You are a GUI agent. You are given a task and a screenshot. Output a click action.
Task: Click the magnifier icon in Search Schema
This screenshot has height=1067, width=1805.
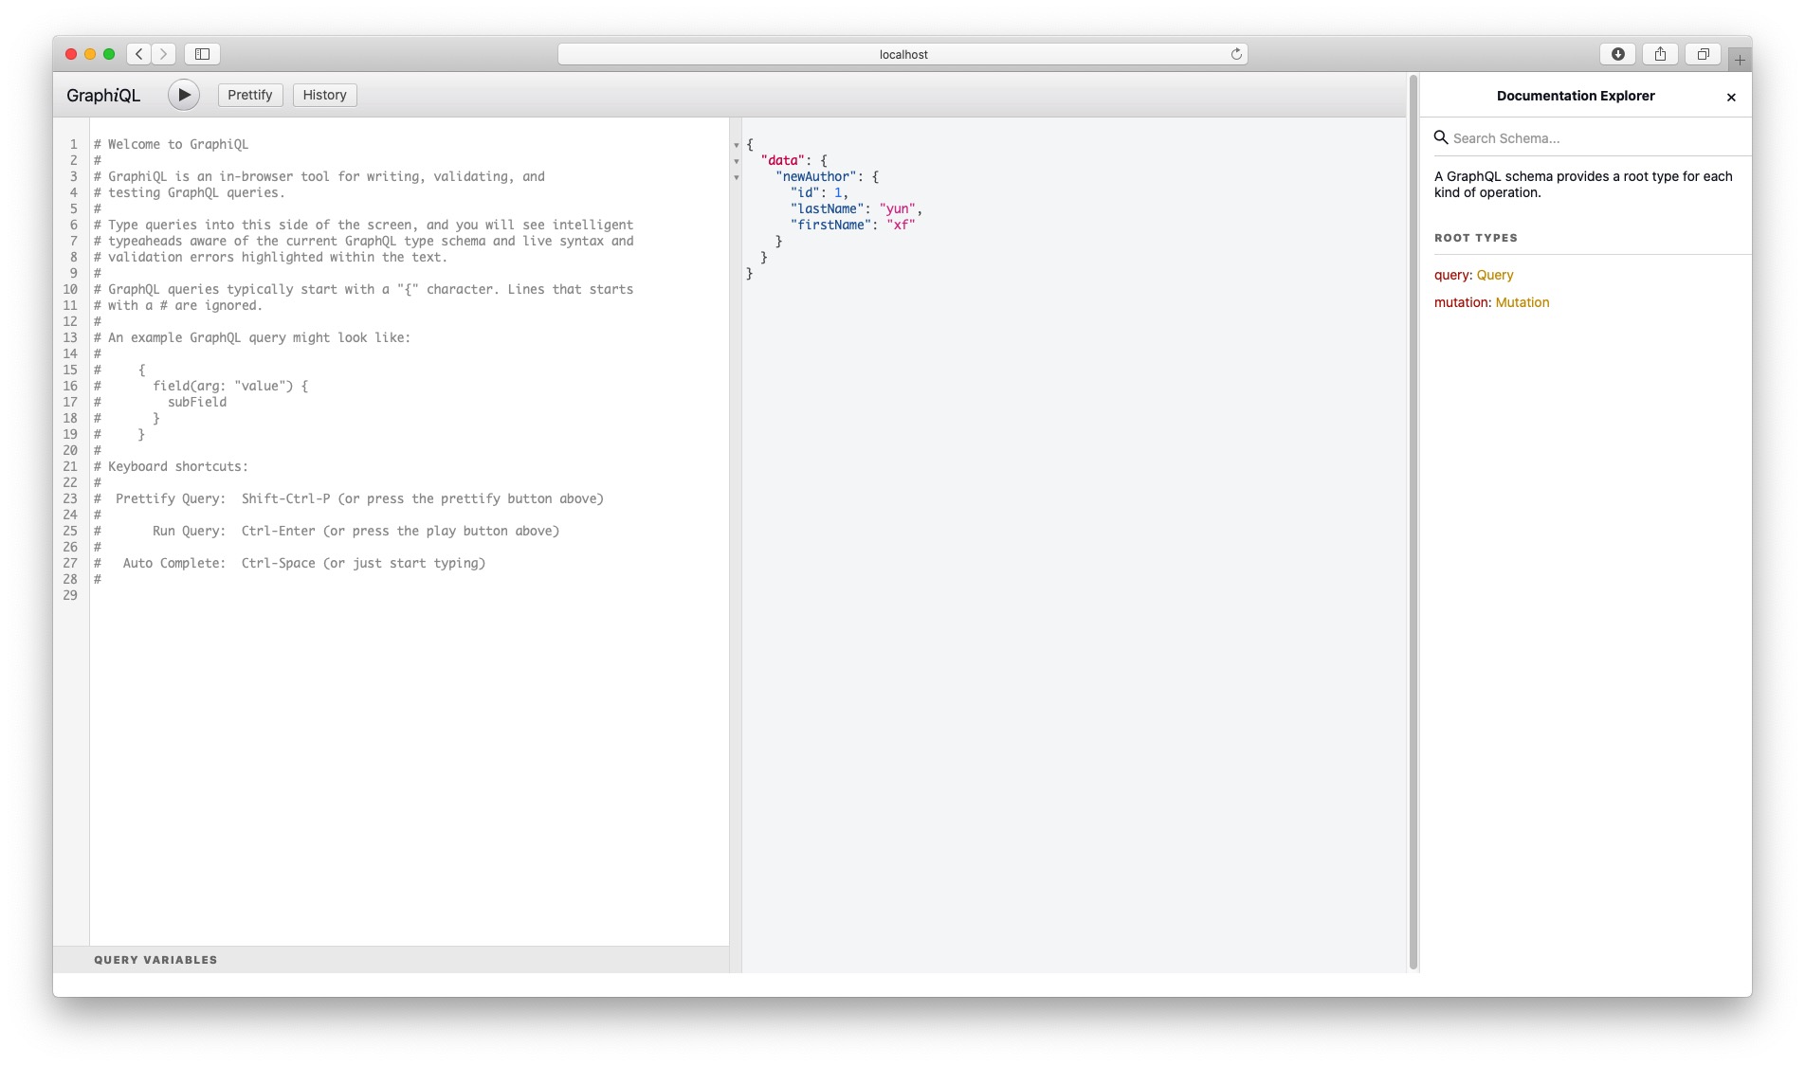pyautogui.click(x=1441, y=138)
